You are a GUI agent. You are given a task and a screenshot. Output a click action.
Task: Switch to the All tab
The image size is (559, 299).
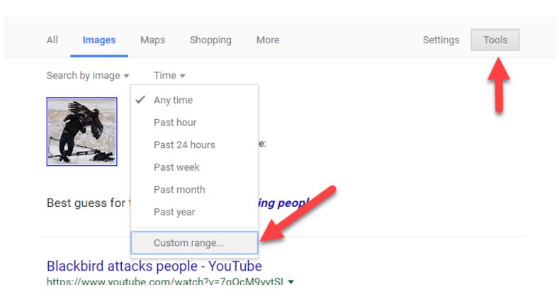pos(52,40)
